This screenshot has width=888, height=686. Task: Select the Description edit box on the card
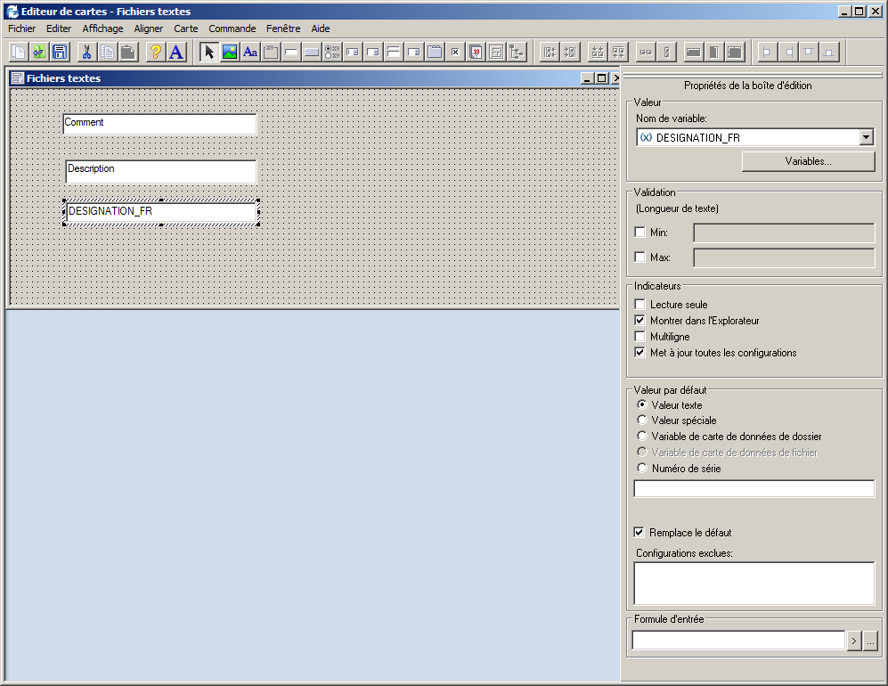pos(161,172)
